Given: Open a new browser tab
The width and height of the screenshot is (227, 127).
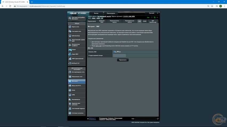Looking at the screenshot, I should 32,2.
